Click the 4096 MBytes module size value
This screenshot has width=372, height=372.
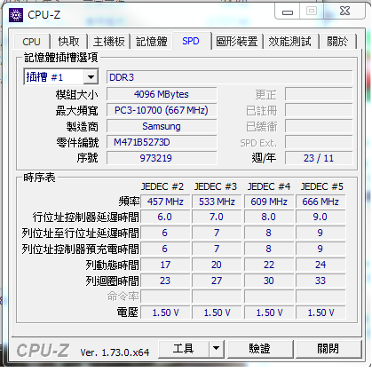click(162, 94)
